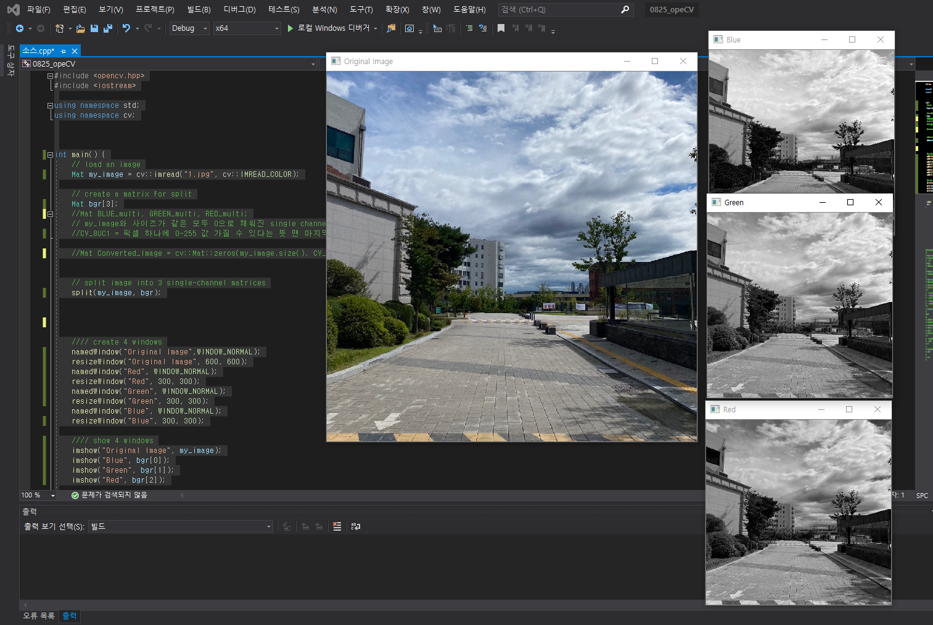Save the current file with disk icon
933x625 pixels.
tap(94, 28)
